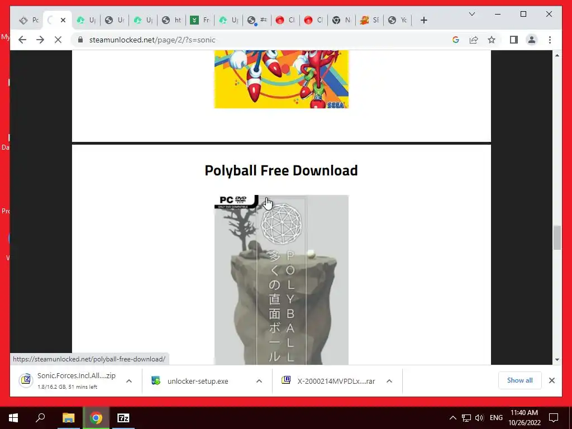Bookmark this page with the star icon

tap(492, 40)
